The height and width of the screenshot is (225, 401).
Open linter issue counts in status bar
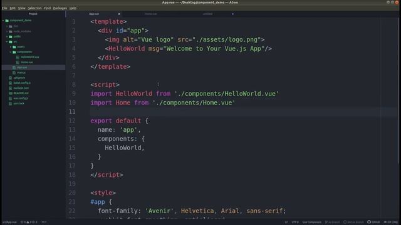[x=29, y=222]
